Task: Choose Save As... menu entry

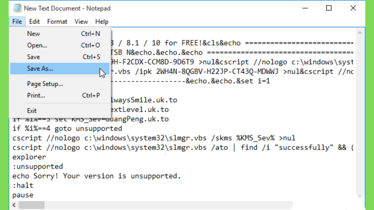Action: click(x=60, y=69)
